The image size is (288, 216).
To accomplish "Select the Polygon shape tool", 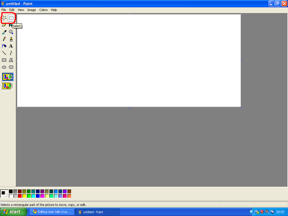I will point(11,60).
